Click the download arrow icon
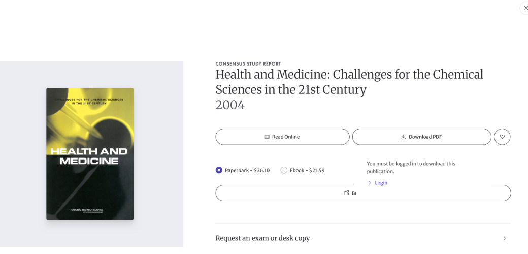Screen dimensions: 528x254 pos(404,137)
